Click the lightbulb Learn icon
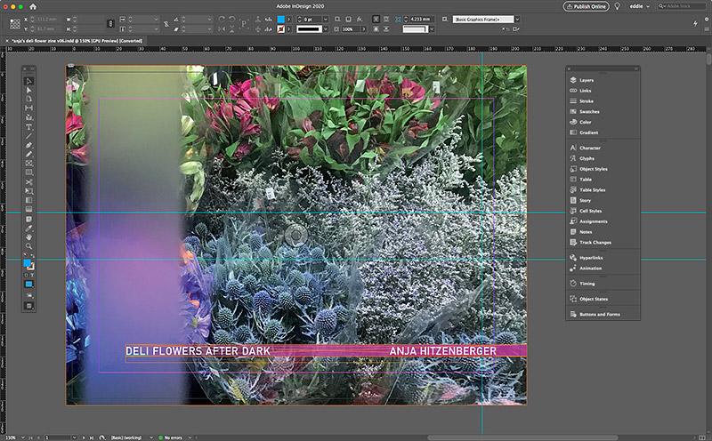Screen dimensions: 712x441 pos(617,6)
